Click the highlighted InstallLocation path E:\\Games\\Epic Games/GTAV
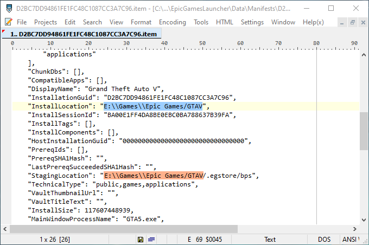 pos(153,106)
